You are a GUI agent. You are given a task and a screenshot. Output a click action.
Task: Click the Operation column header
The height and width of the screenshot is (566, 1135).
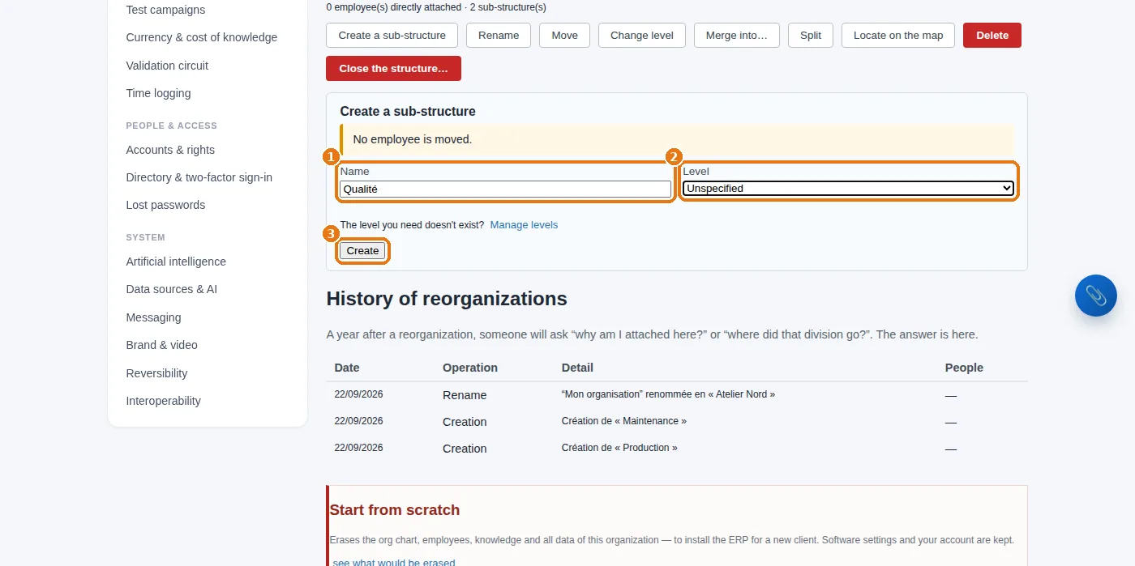pyautogui.click(x=470, y=368)
